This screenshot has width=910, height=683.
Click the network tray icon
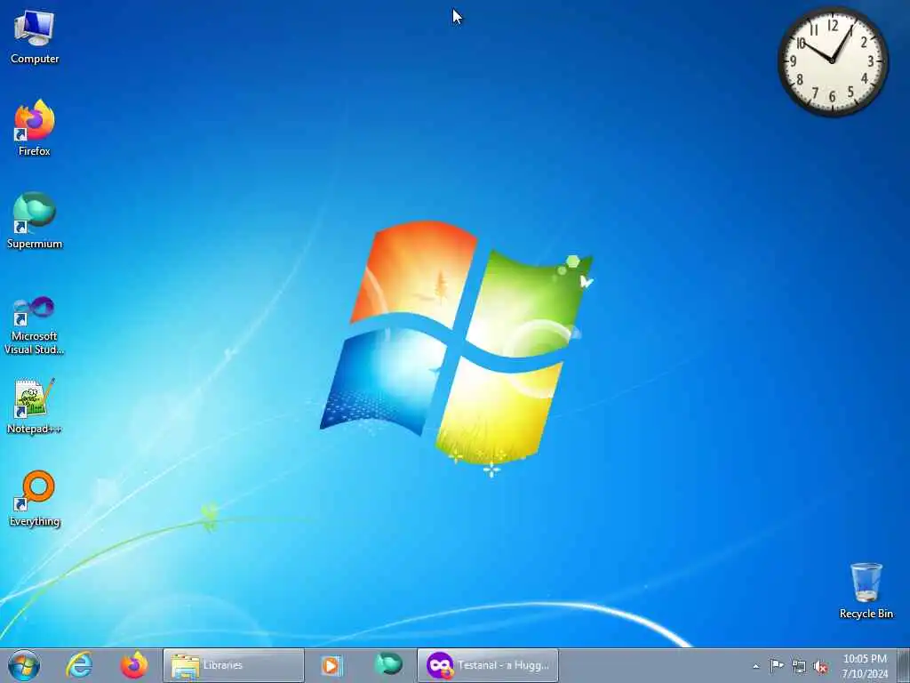(799, 666)
